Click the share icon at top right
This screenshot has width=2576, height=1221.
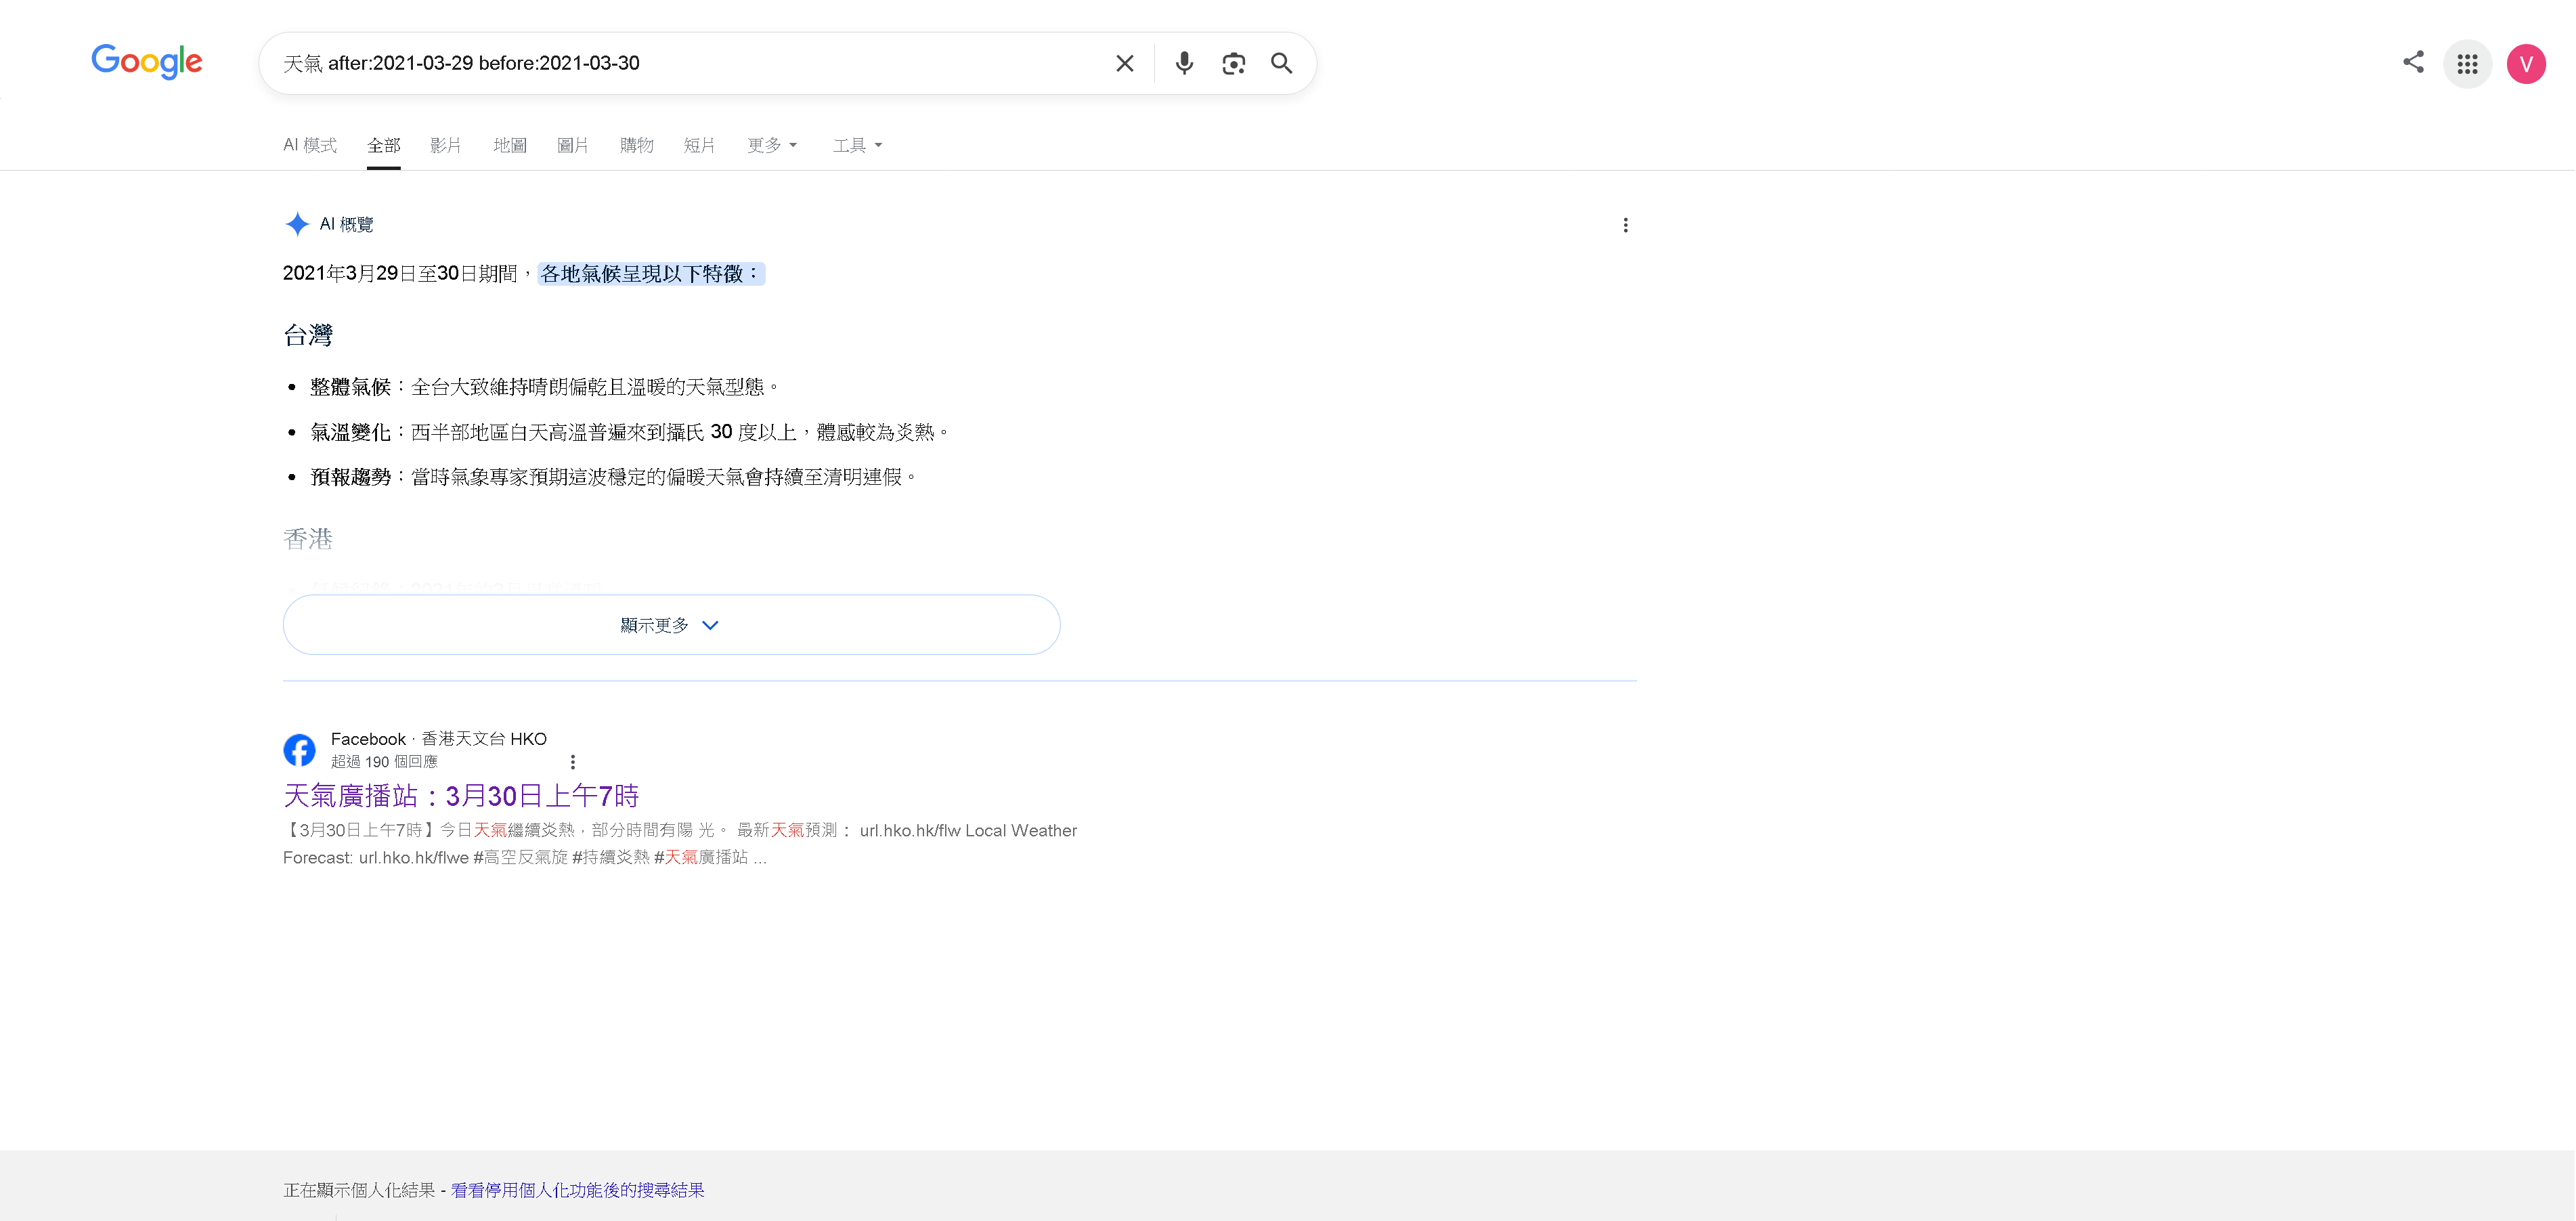(x=2413, y=62)
